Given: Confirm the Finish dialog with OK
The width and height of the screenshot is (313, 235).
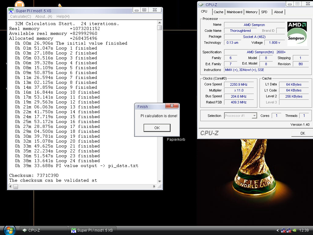Looking at the screenshot, I should click(x=157, y=128).
